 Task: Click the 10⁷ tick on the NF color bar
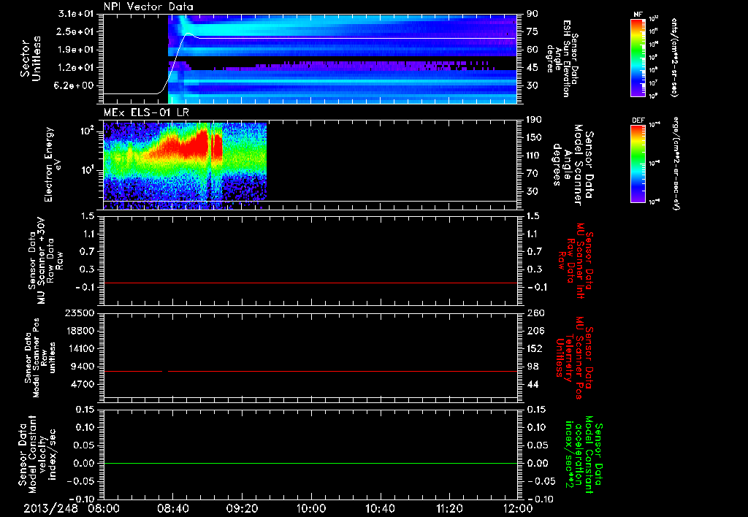tap(653, 83)
